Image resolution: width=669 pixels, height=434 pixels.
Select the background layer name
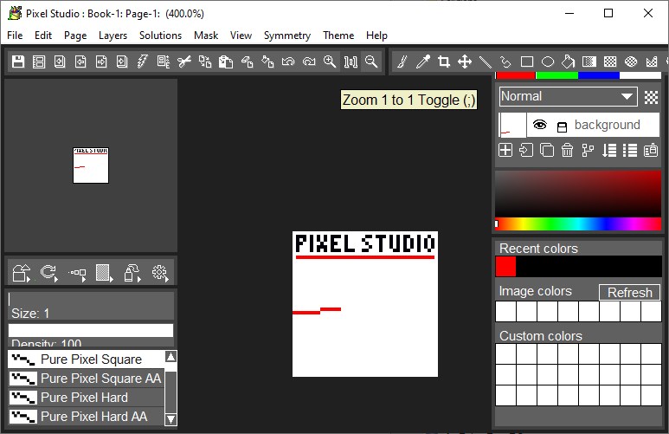(608, 125)
